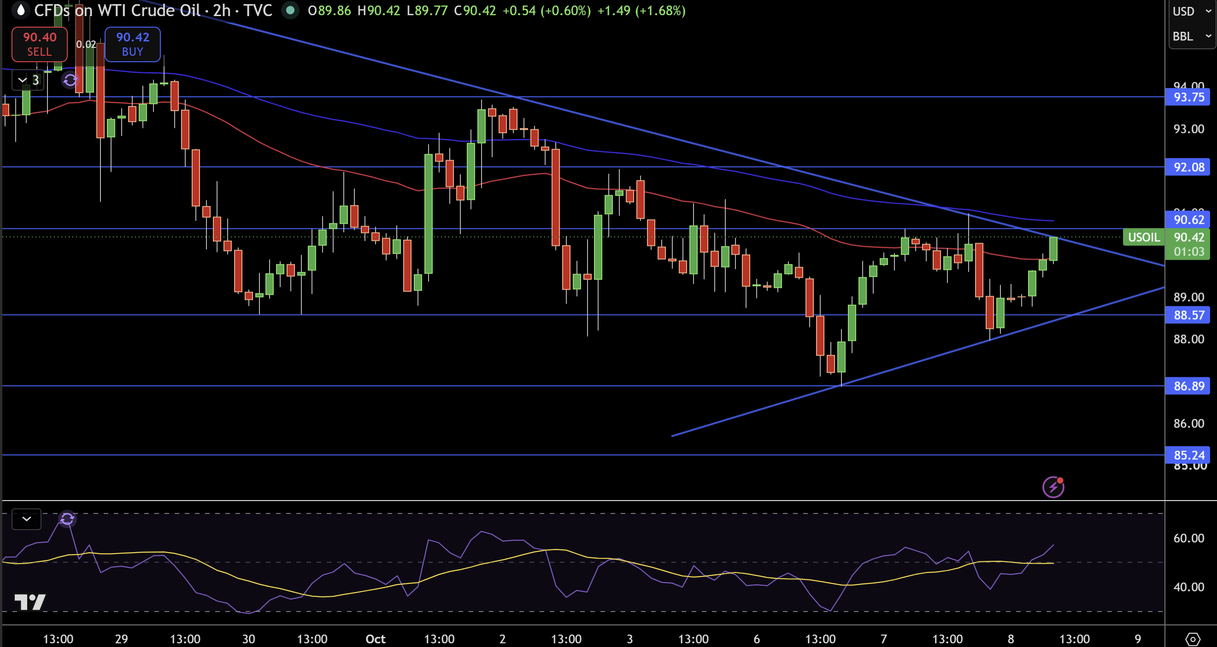Click the date 29 on time axis
1217x647 pixels.
(x=121, y=639)
